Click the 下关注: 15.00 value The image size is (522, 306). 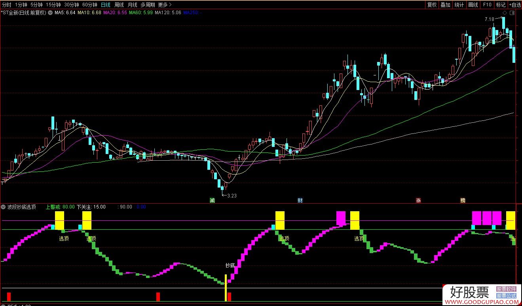[91, 207]
